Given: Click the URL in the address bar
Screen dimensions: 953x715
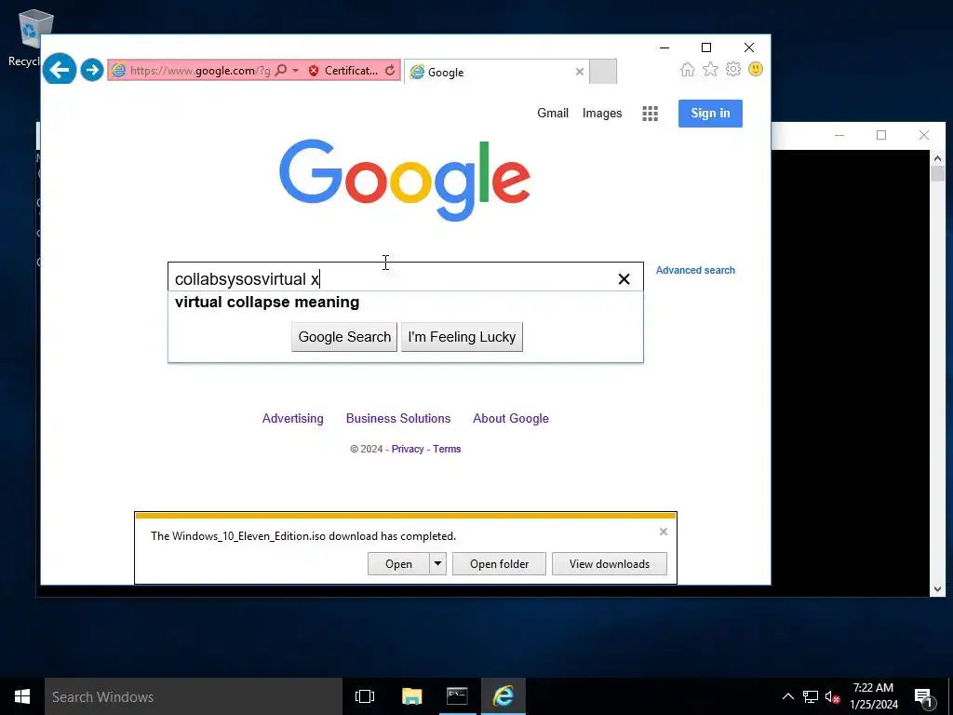Looking at the screenshot, I should point(199,71).
